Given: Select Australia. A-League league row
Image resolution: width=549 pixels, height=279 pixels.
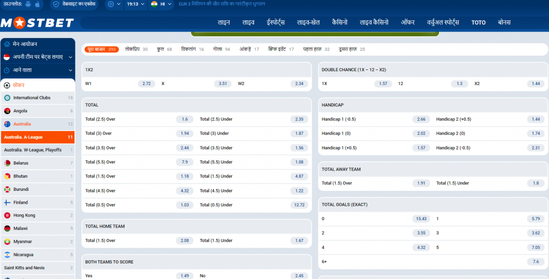Looking at the screenshot, I should click(x=38, y=137).
